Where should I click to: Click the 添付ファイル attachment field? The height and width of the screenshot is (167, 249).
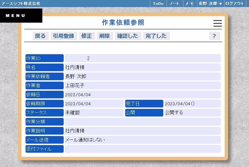click(44, 149)
